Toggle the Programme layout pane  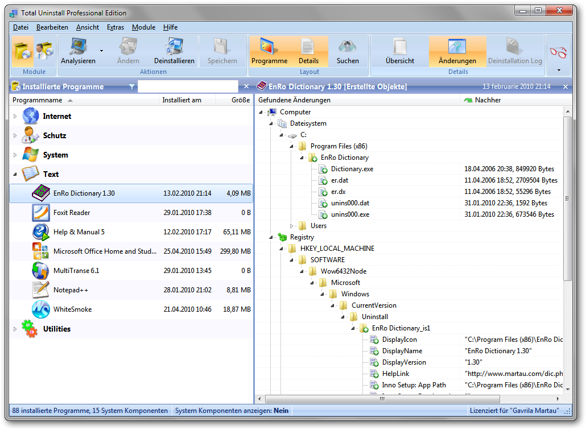tap(270, 51)
